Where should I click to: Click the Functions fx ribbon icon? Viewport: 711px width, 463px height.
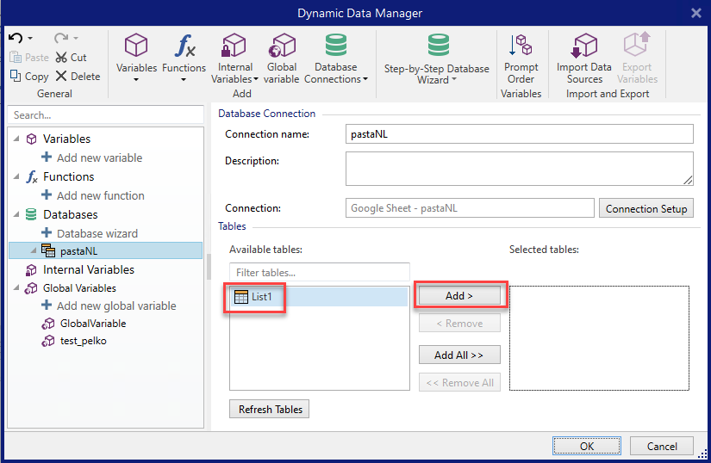tap(184, 46)
